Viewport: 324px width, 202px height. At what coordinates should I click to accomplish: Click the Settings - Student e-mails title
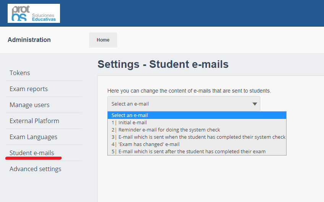(163, 64)
